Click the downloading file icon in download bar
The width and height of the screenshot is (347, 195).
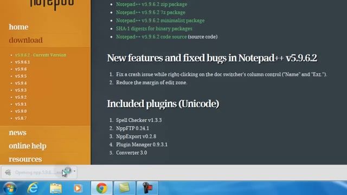[8, 172]
